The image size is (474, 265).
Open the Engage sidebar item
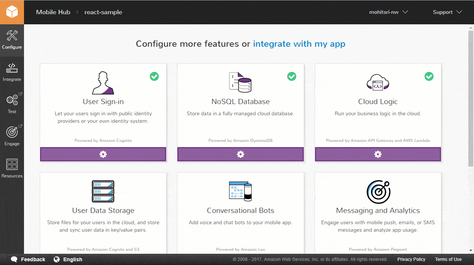point(12,137)
